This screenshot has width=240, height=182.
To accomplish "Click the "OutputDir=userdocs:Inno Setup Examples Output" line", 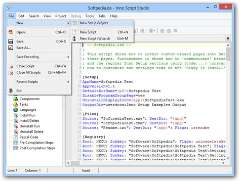I will [x=134, y=105].
